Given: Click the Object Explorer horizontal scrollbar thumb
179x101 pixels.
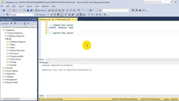Looking at the screenshot, I should click(x=11, y=99).
